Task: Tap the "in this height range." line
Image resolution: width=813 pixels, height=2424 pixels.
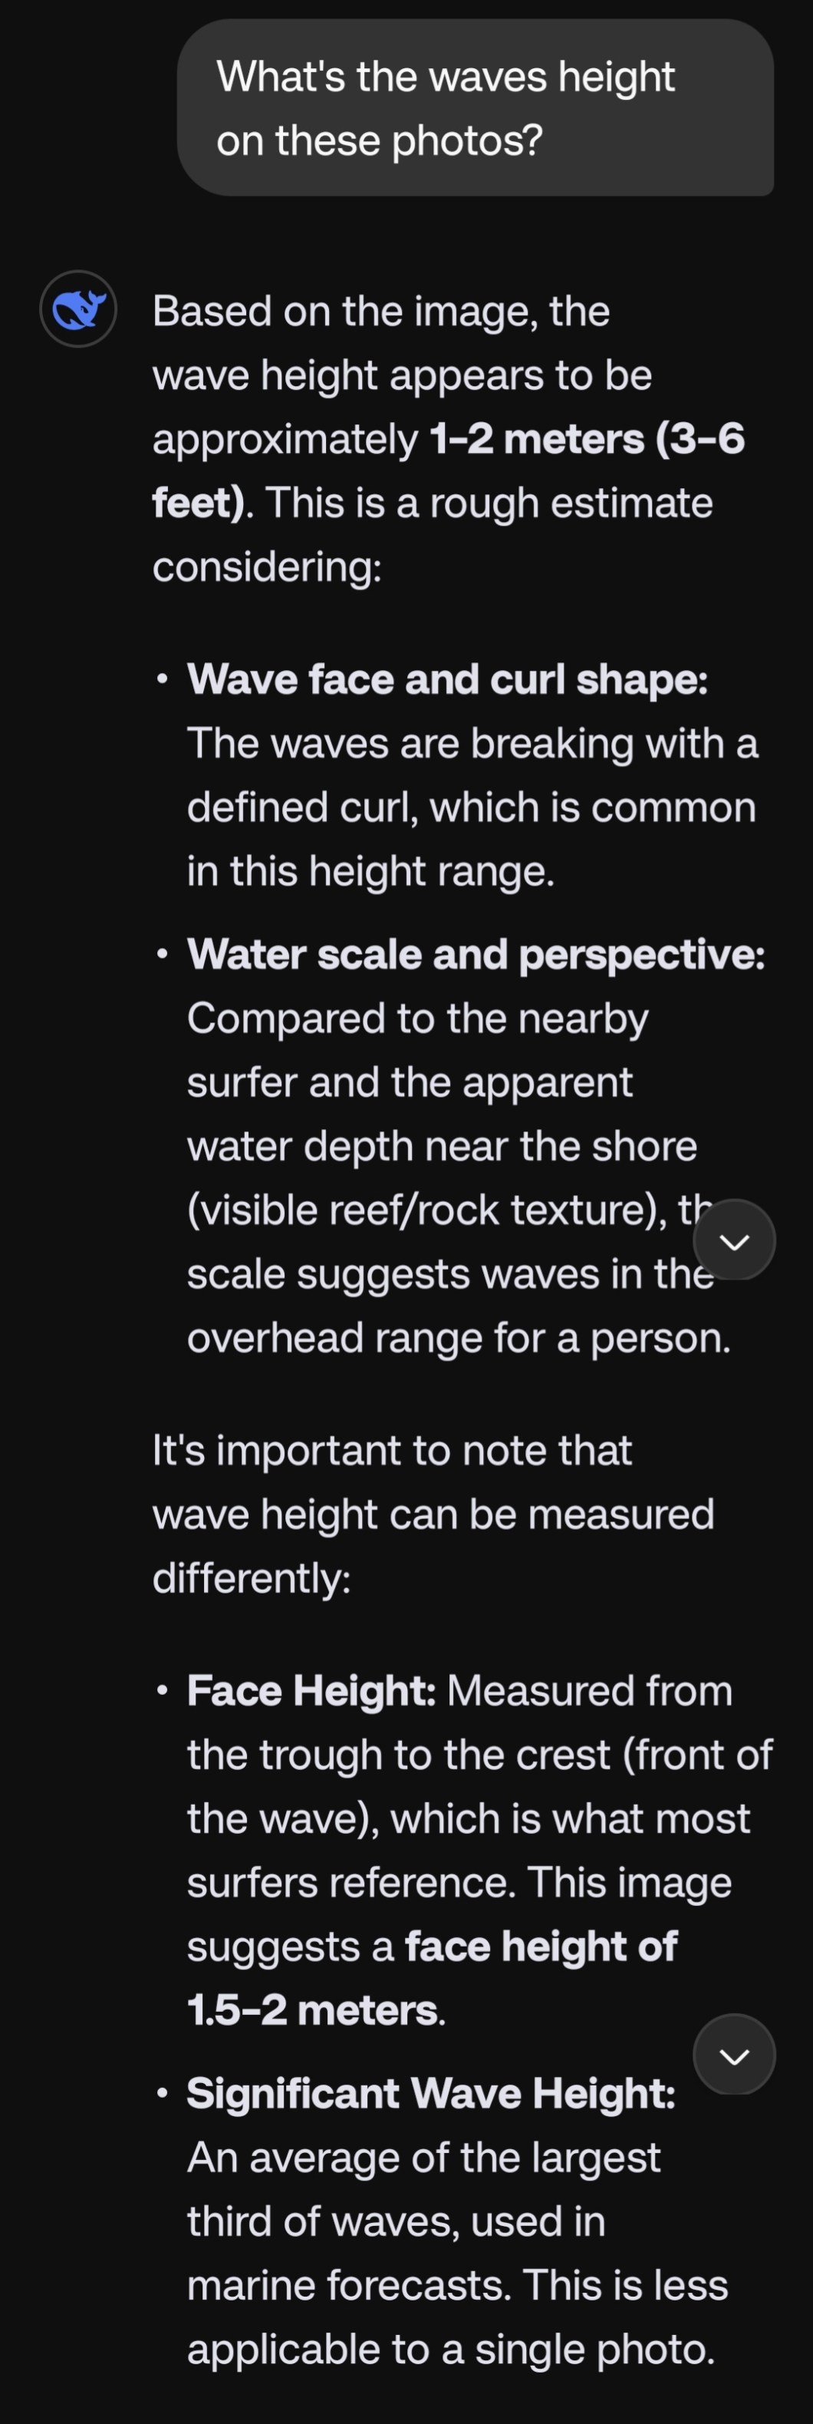Action: [370, 871]
